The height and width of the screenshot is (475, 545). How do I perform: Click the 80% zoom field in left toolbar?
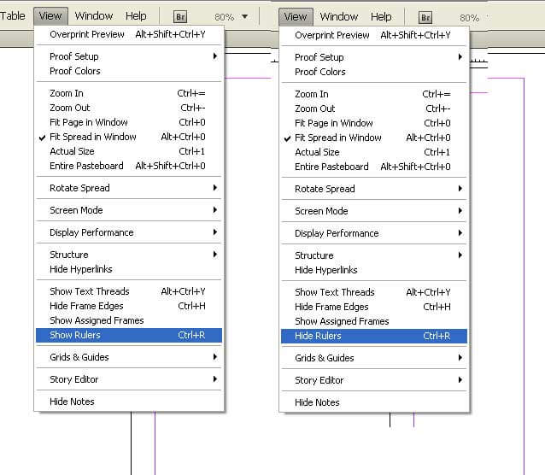[x=224, y=17]
